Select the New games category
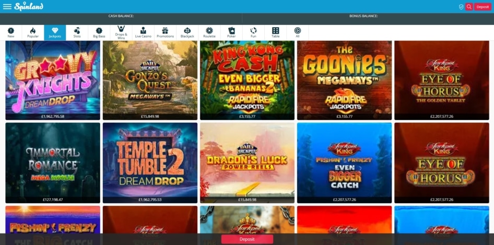This screenshot has width=494, height=245. [x=11, y=32]
